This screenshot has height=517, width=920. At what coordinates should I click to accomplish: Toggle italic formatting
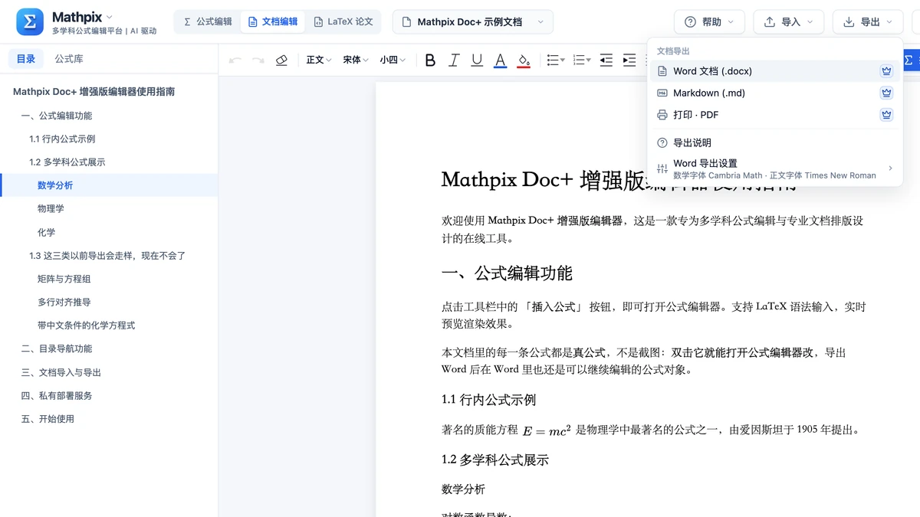454,60
